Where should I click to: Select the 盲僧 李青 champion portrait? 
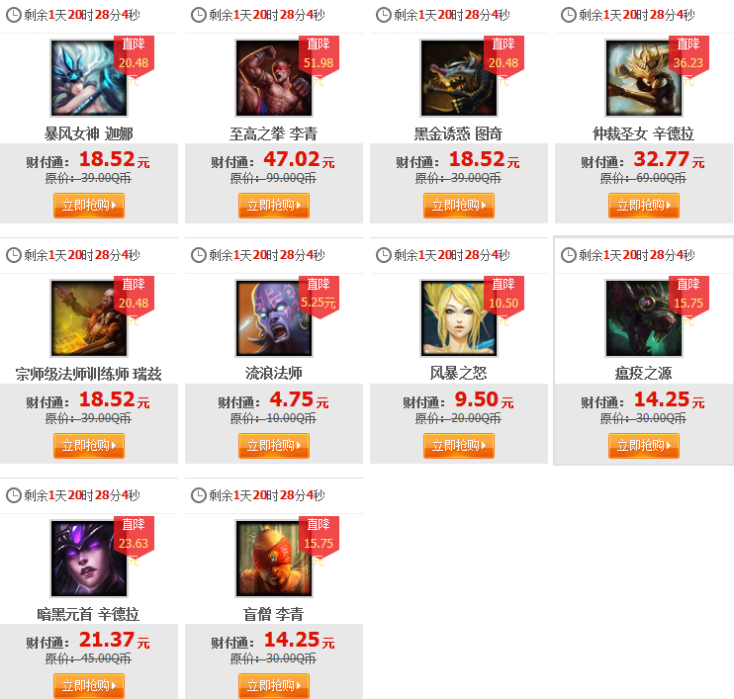coord(274,559)
